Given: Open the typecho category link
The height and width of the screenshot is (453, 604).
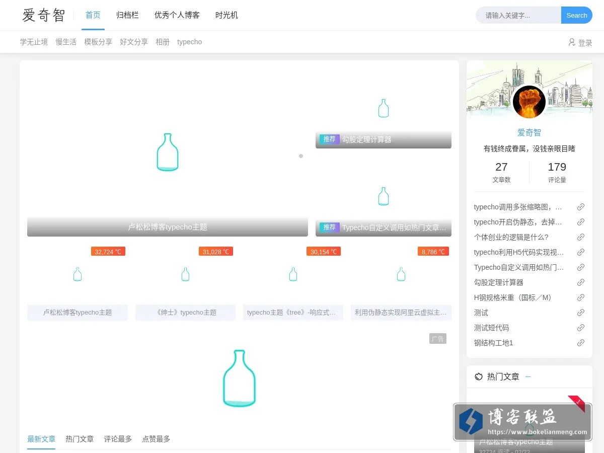Looking at the screenshot, I should (x=189, y=42).
